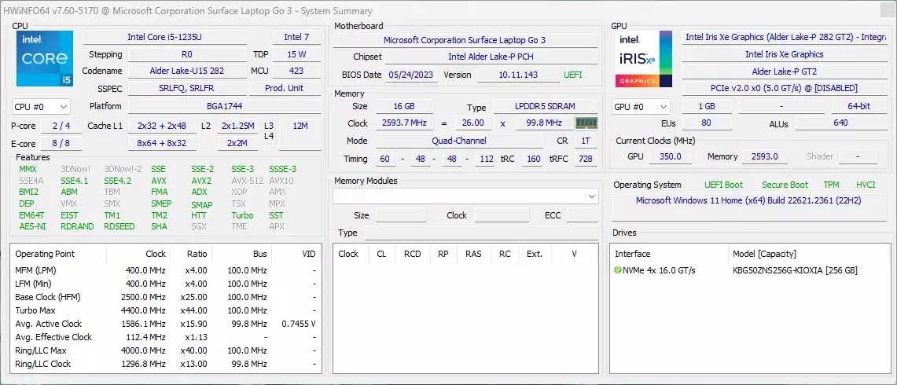Click the green memory module icon
The width and height of the screenshot is (897, 385).
(586, 123)
